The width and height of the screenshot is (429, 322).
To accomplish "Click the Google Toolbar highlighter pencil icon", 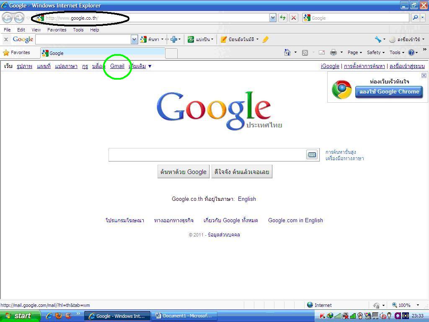I will click(x=265, y=39).
